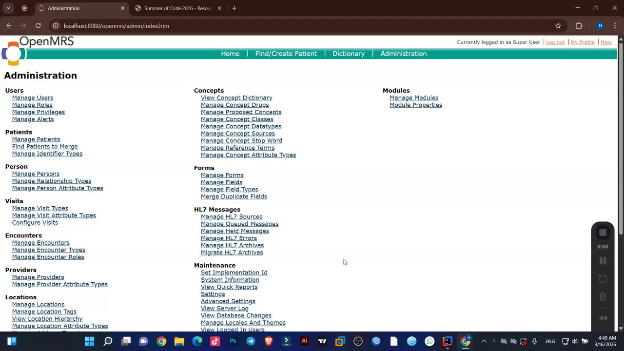Click the browser address bar URL field
The image size is (624, 351).
pos(302,26)
